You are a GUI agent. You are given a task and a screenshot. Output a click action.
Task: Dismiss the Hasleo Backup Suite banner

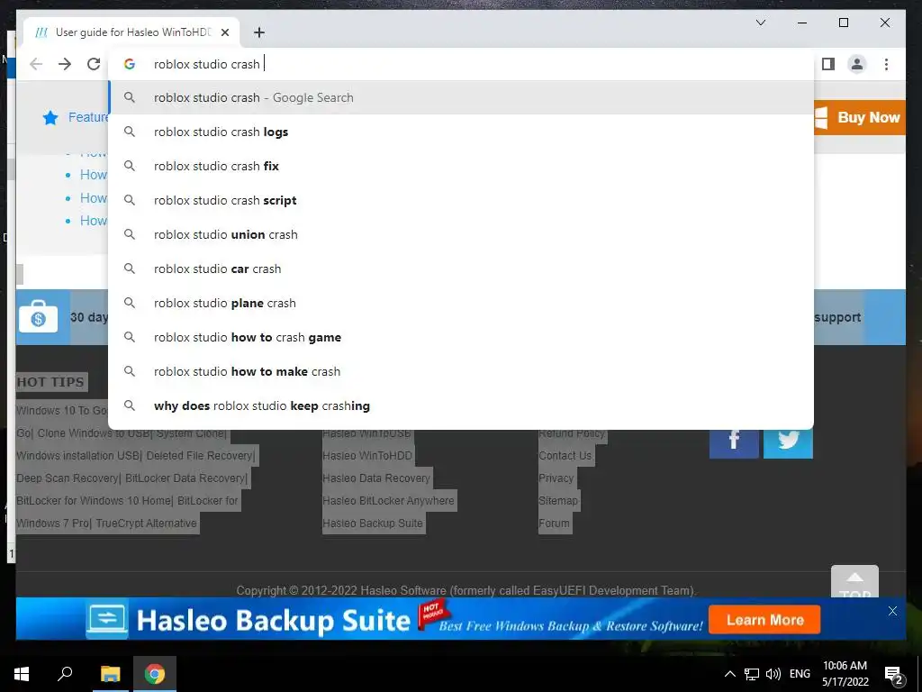point(892,611)
